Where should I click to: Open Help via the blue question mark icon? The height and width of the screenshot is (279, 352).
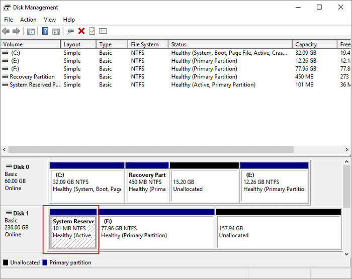45,31
